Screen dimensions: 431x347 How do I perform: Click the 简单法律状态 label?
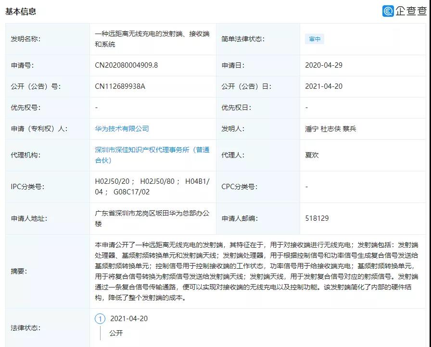(x=243, y=39)
